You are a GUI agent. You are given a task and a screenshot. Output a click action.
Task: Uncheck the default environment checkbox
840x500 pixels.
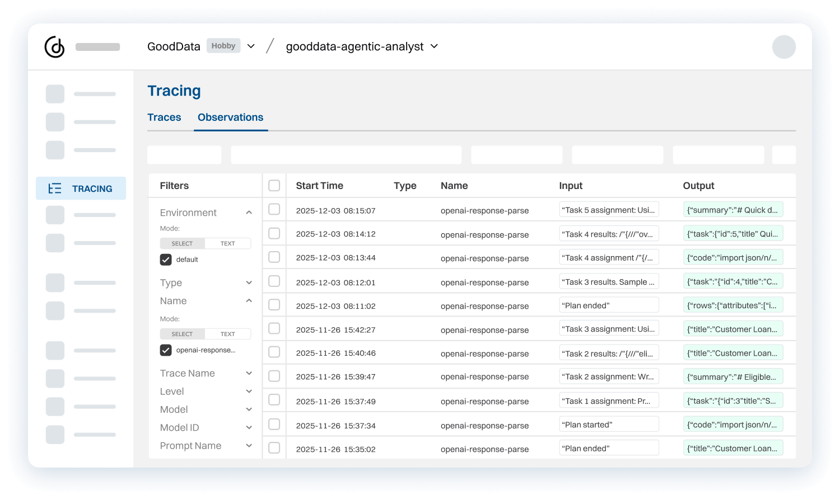pyautogui.click(x=166, y=260)
